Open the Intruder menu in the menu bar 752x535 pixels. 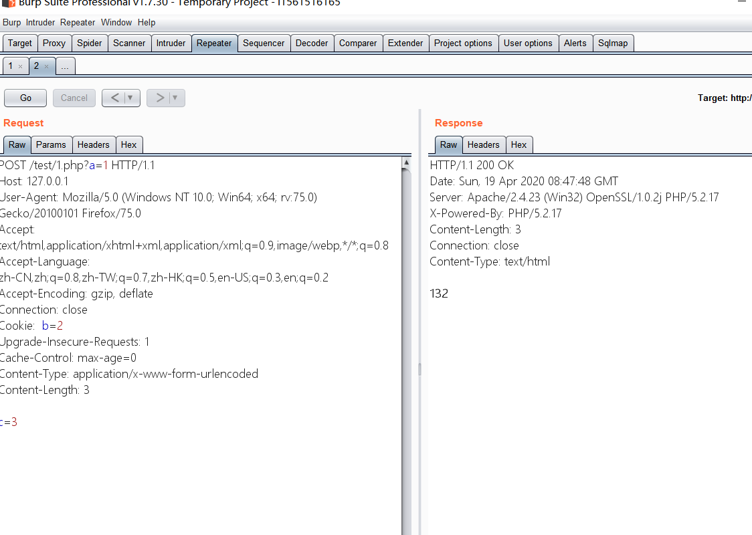pyautogui.click(x=40, y=23)
